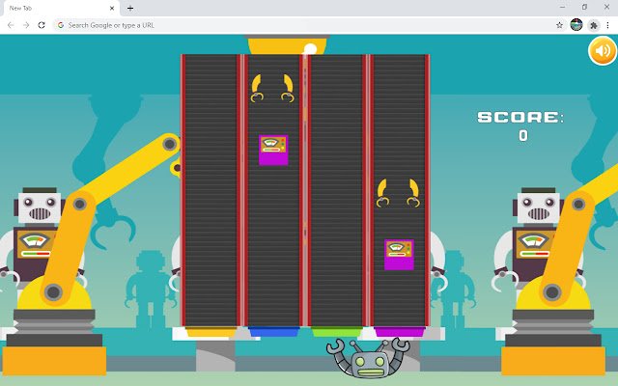
Task: Reload the page with the refresh icon
Action: (42, 25)
